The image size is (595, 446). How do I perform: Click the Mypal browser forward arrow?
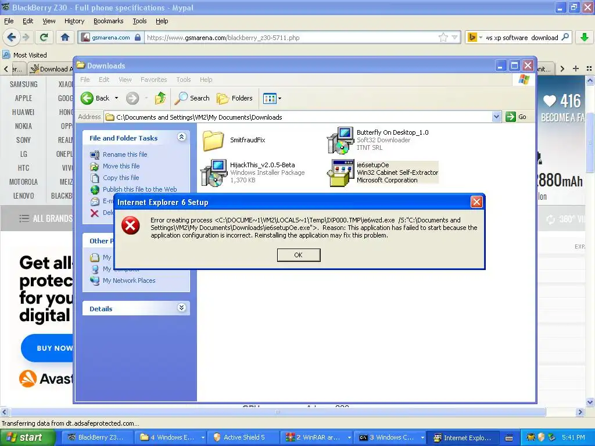tap(26, 37)
